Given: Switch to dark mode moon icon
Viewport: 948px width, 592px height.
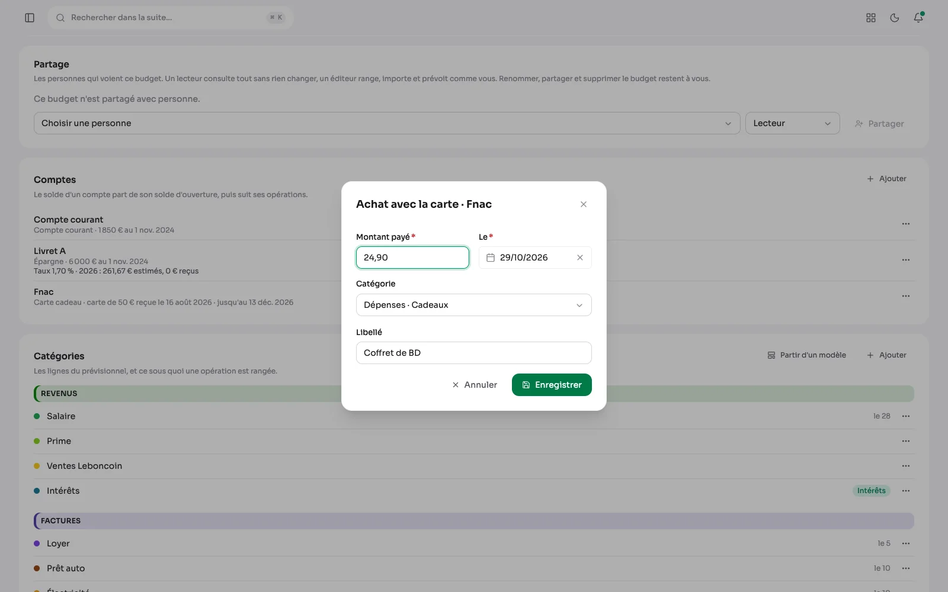Looking at the screenshot, I should (x=895, y=18).
